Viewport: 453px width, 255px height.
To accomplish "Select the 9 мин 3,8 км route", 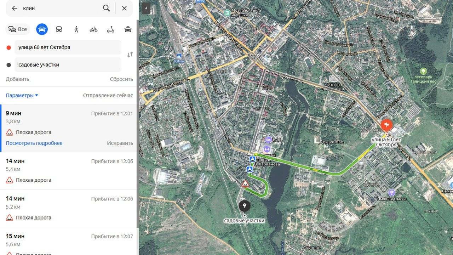I will (x=68, y=128).
